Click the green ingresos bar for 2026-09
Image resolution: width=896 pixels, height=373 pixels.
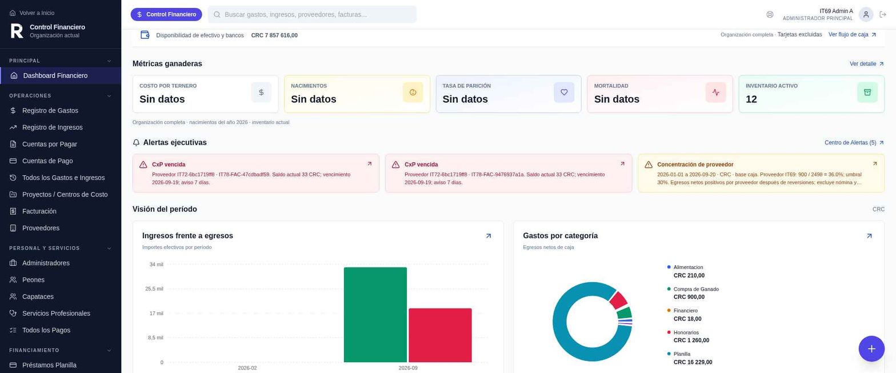point(375,315)
